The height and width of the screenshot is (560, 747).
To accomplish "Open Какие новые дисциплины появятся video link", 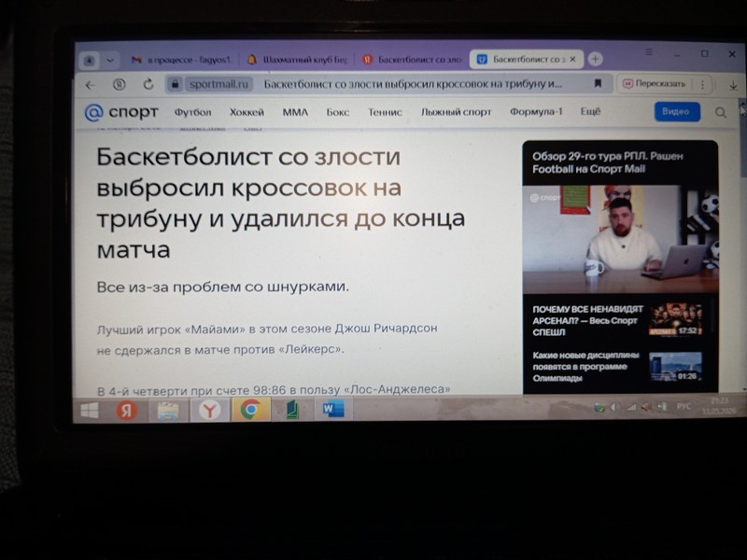I will point(585,367).
